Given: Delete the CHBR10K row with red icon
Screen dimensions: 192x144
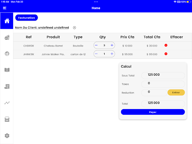Looking at the screenshot, I should click(166, 45).
